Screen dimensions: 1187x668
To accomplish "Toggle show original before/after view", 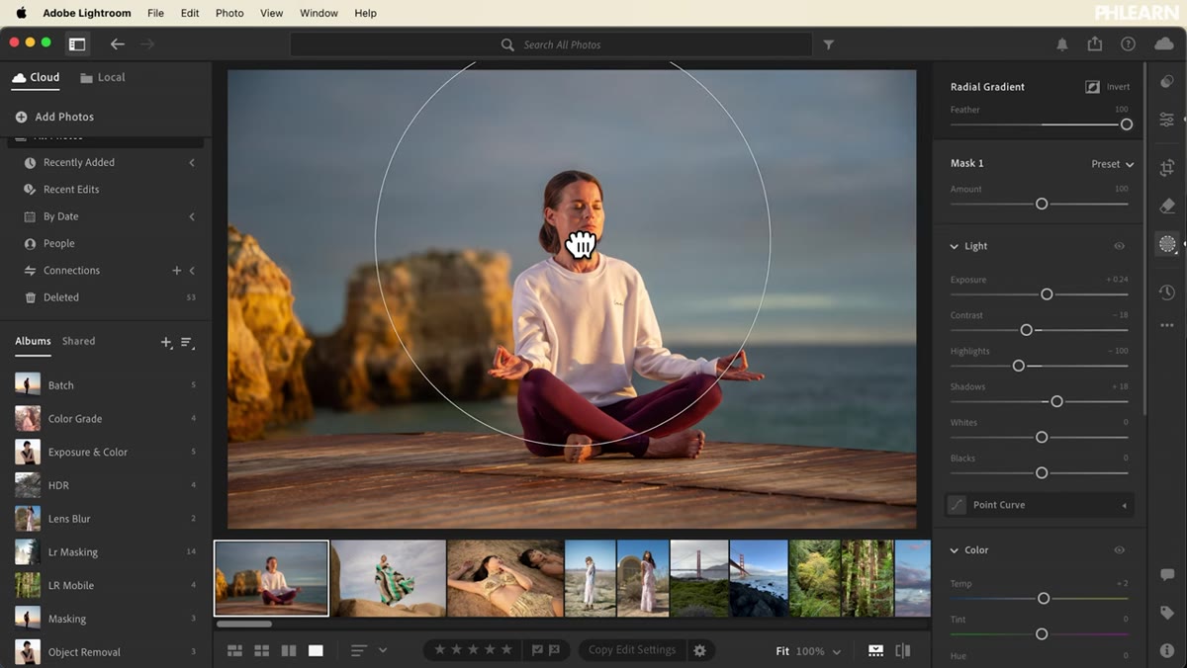I will pyautogui.click(x=902, y=650).
